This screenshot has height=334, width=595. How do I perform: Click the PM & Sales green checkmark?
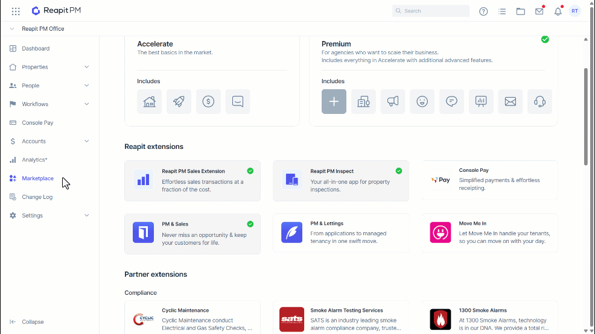point(250,224)
